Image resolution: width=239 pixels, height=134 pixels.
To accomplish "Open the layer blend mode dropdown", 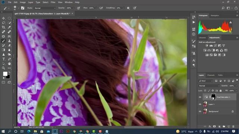I will point(209,86).
